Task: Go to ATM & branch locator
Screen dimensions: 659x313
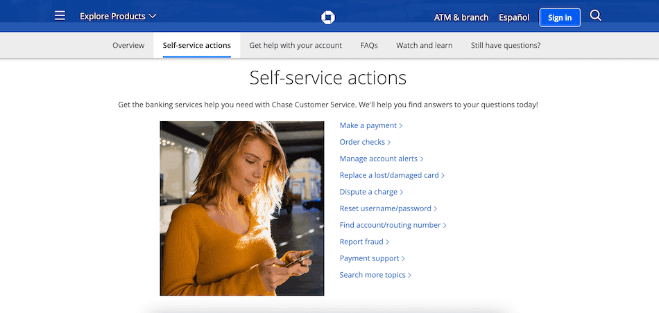Action: pos(461,17)
